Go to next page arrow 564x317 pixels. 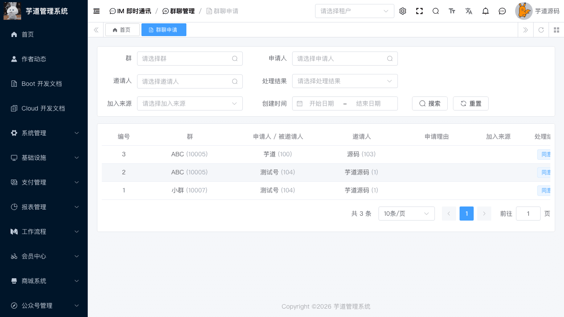pos(484,214)
